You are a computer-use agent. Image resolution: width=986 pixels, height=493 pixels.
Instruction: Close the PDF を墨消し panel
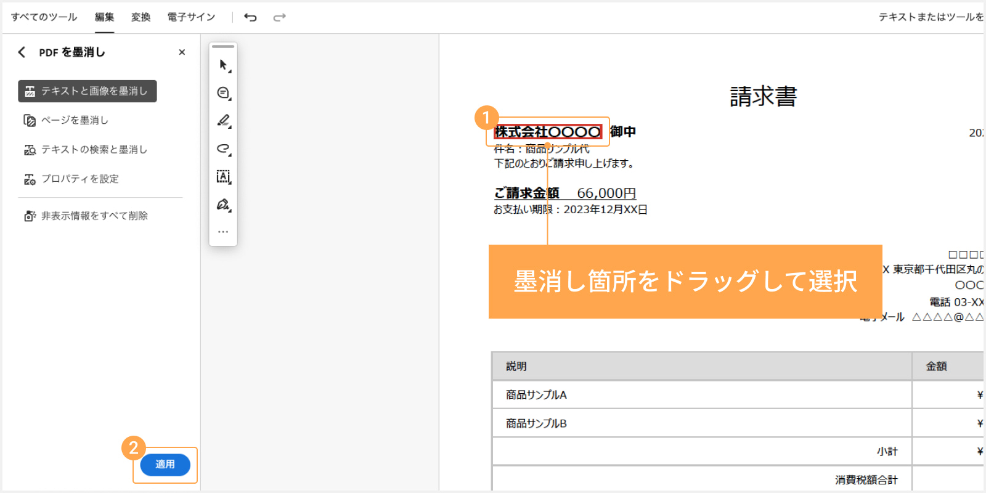click(x=182, y=52)
